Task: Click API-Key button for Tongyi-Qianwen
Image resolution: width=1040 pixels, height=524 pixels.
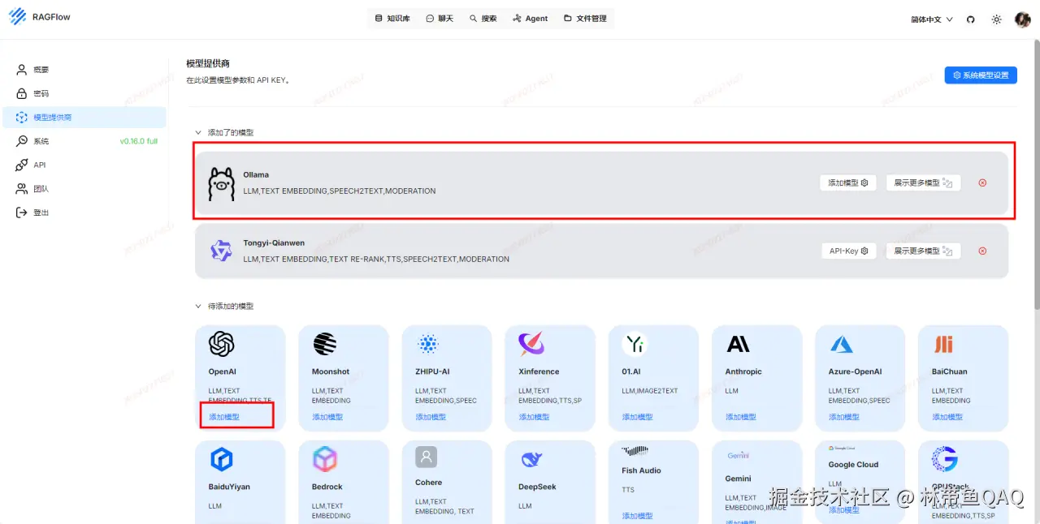Action: point(847,251)
